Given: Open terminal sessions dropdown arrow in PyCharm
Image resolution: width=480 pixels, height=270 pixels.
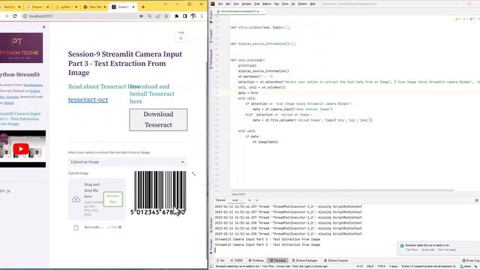Looking at the screenshot, I should coord(256,200).
